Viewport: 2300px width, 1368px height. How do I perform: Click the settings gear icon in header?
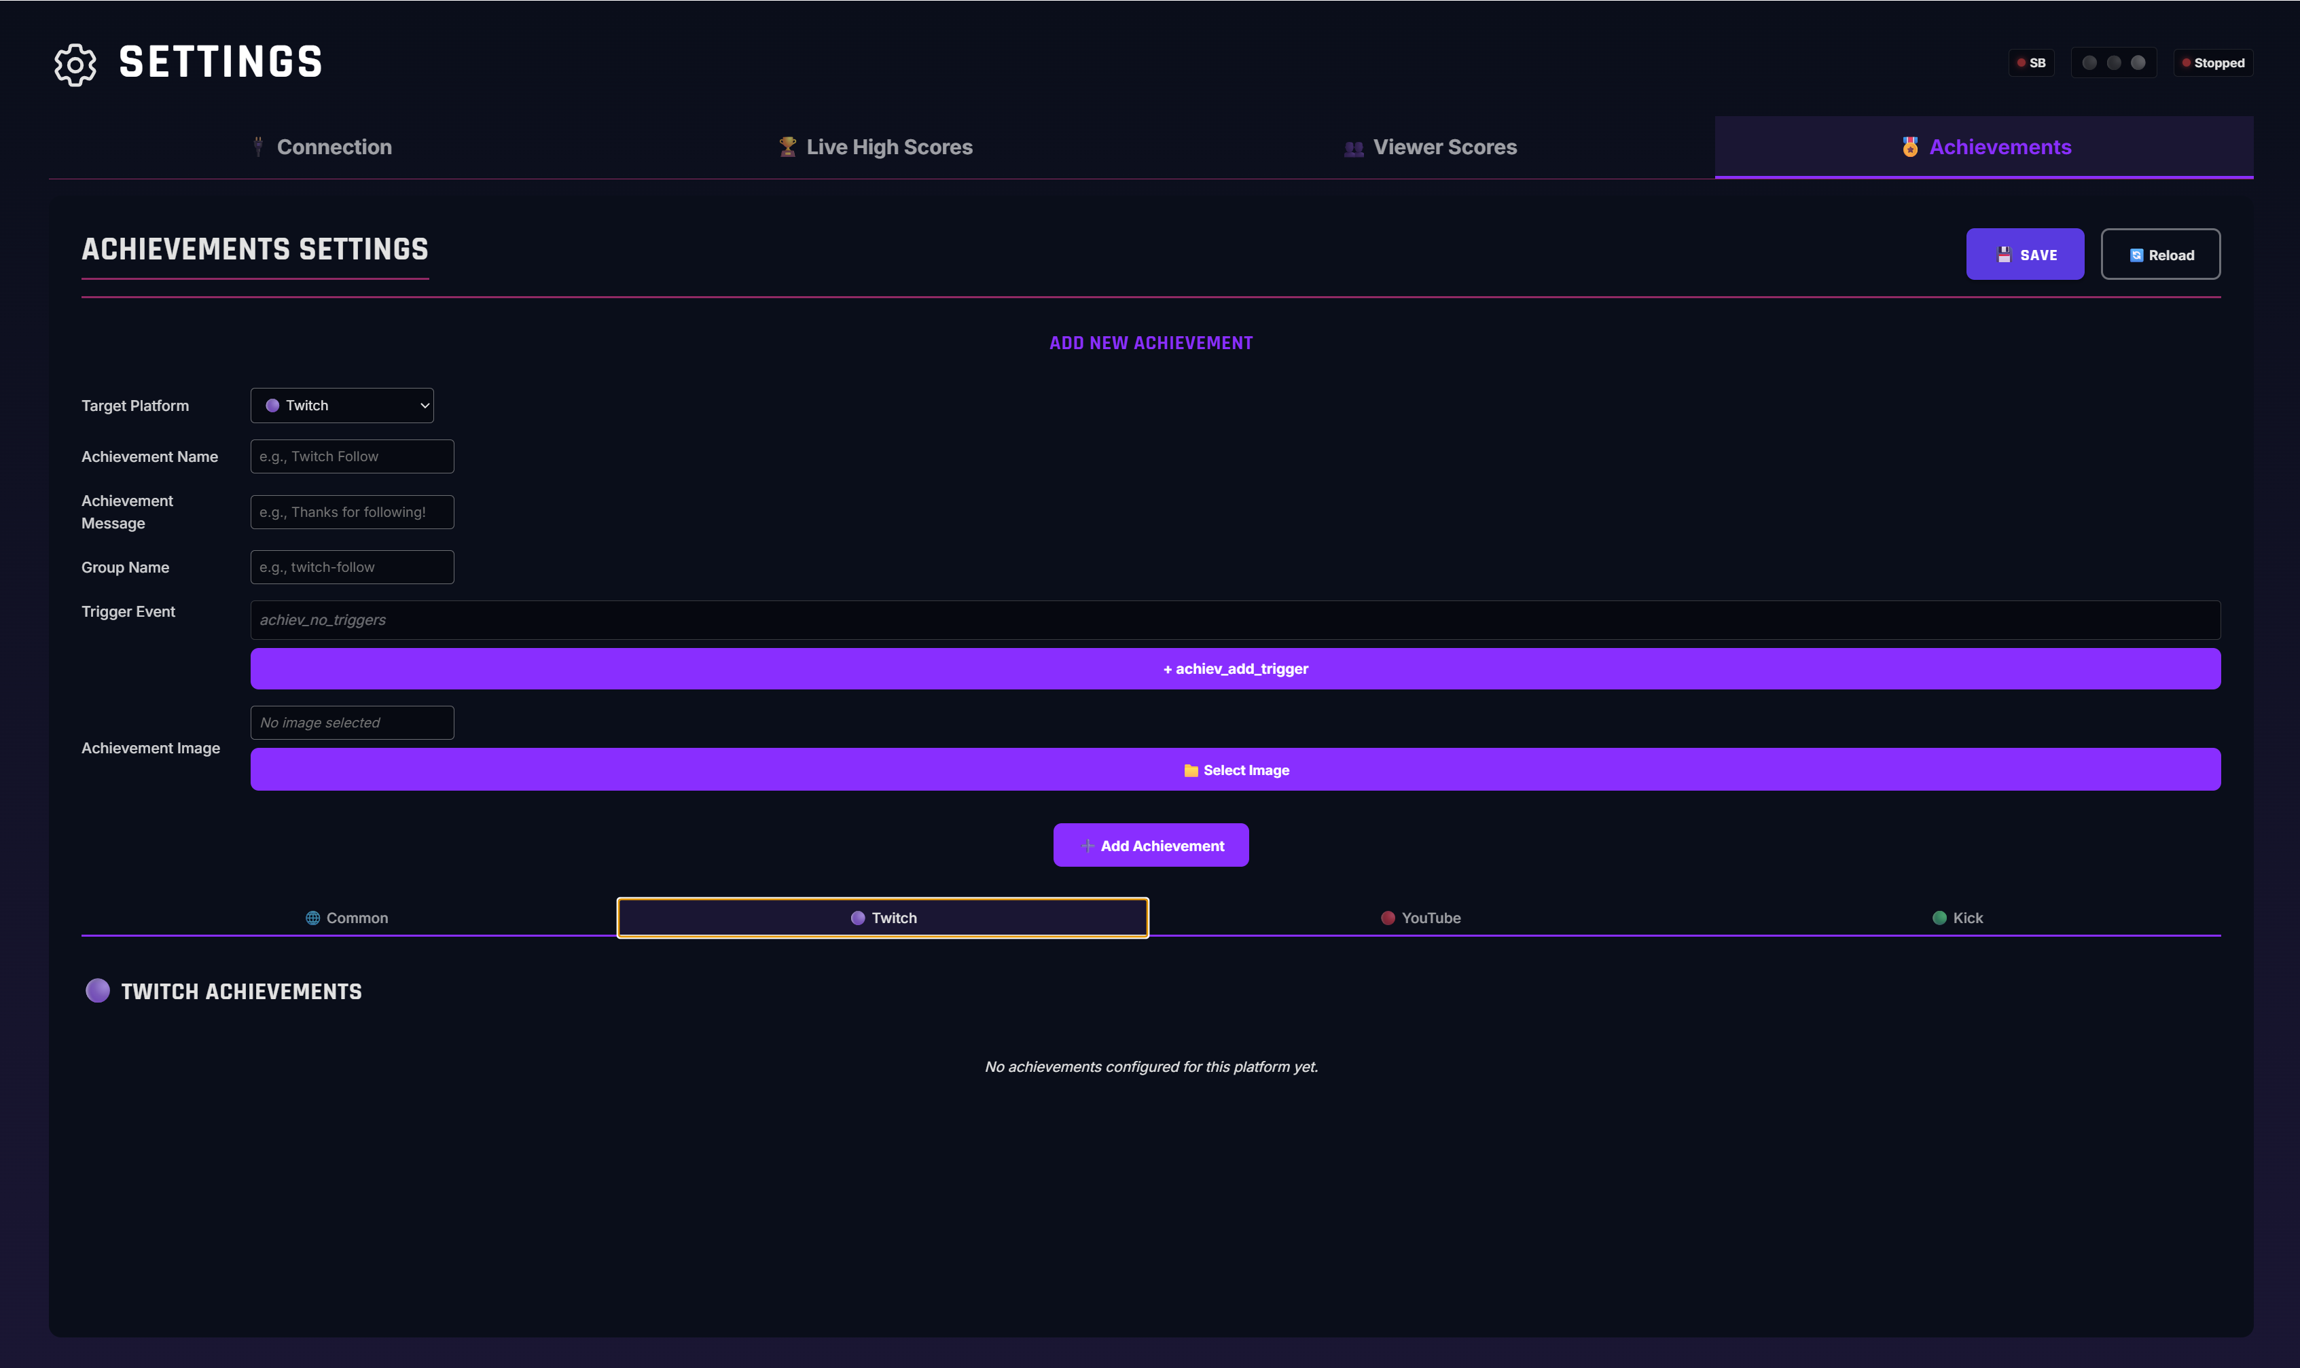point(75,65)
